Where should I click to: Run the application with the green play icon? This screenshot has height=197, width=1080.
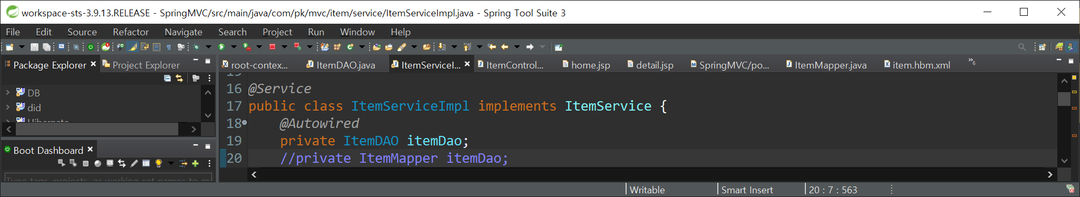click(221, 47)
